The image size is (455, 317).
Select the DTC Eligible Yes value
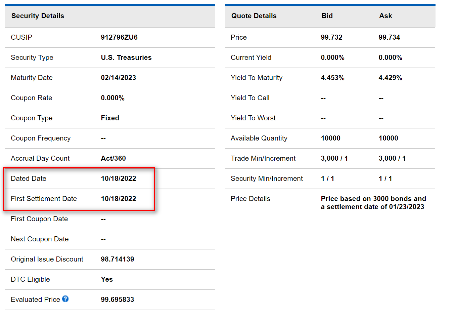coord(106,279)
